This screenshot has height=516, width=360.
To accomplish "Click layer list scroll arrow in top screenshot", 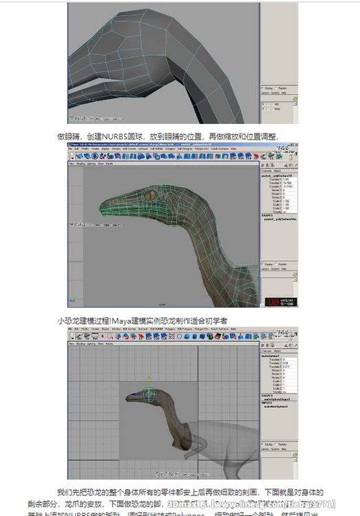I will [295, 104].
